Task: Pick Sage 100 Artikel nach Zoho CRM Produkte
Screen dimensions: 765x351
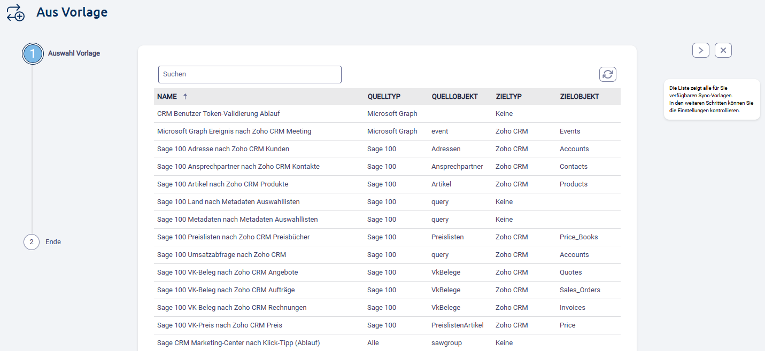Action: (x=222, y=184)
